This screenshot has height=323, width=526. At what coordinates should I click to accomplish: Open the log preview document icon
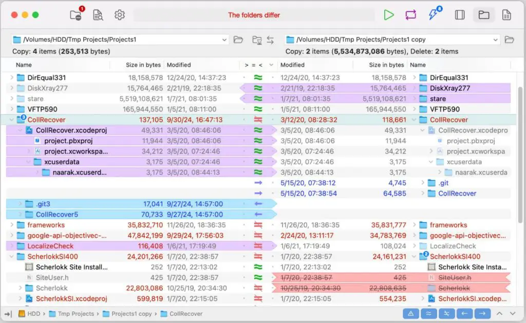(x=98, y=15)
